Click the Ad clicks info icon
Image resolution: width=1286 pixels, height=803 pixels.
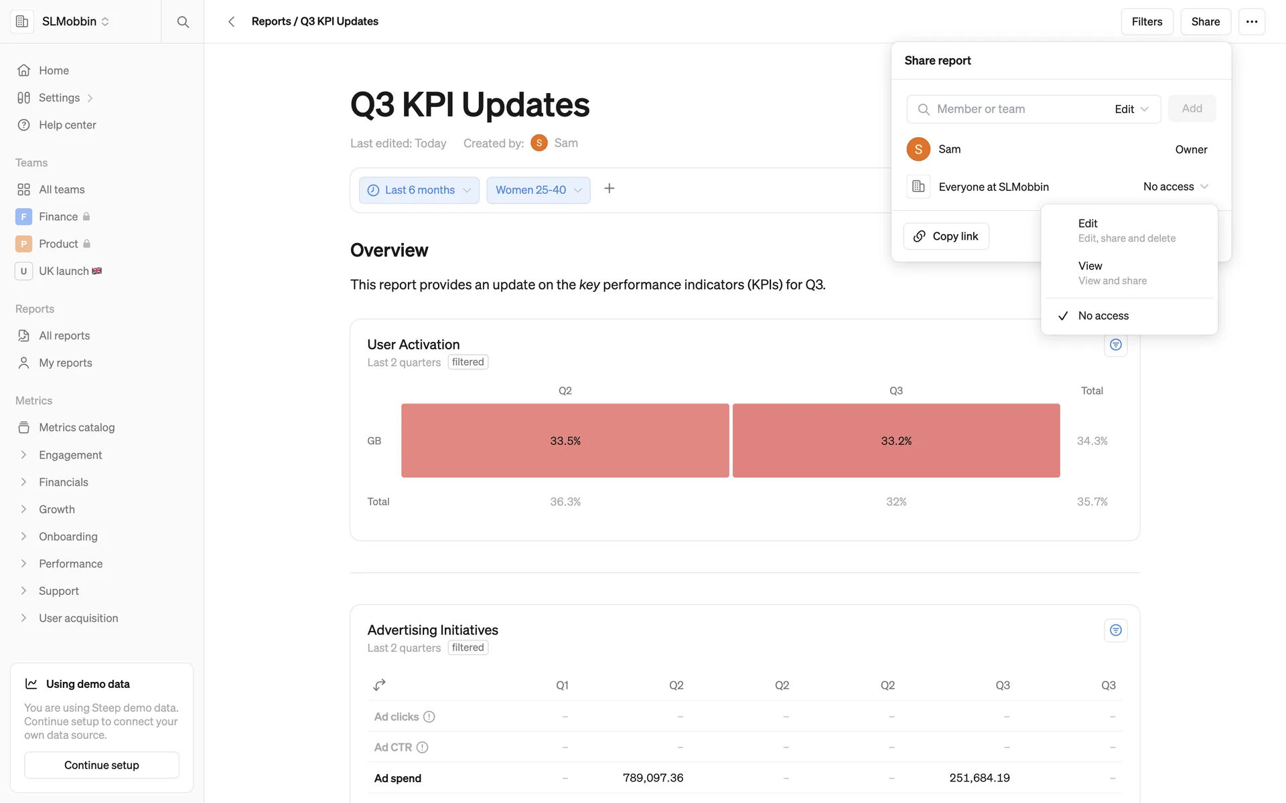429,717
